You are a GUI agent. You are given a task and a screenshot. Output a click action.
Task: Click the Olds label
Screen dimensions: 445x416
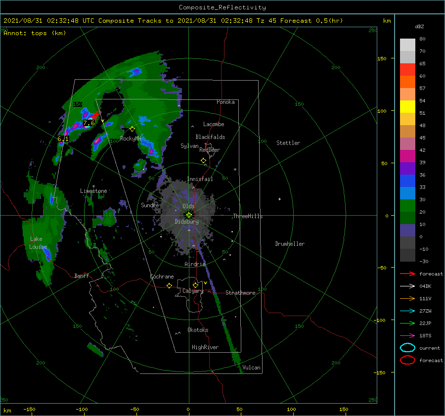(188, 206)
